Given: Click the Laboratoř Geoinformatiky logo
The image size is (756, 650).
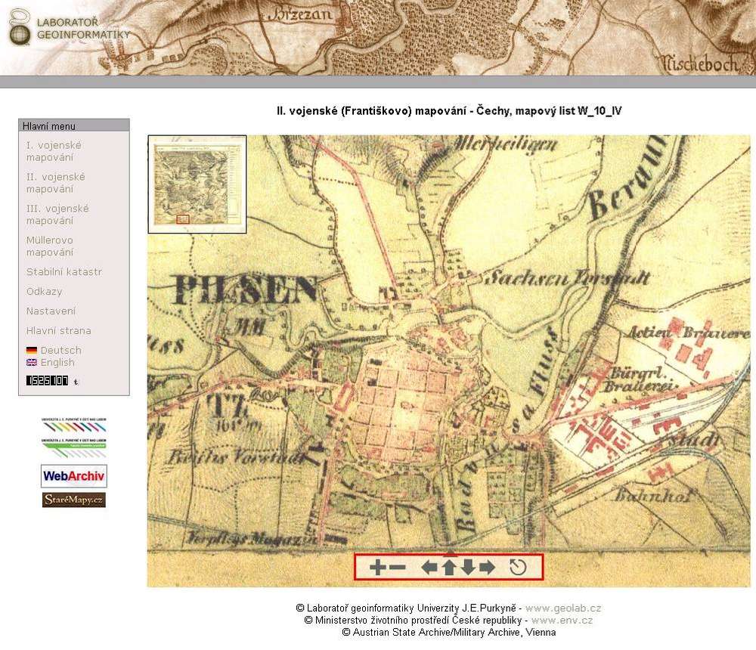Looking at the screenshot, I should coord(70,28).
